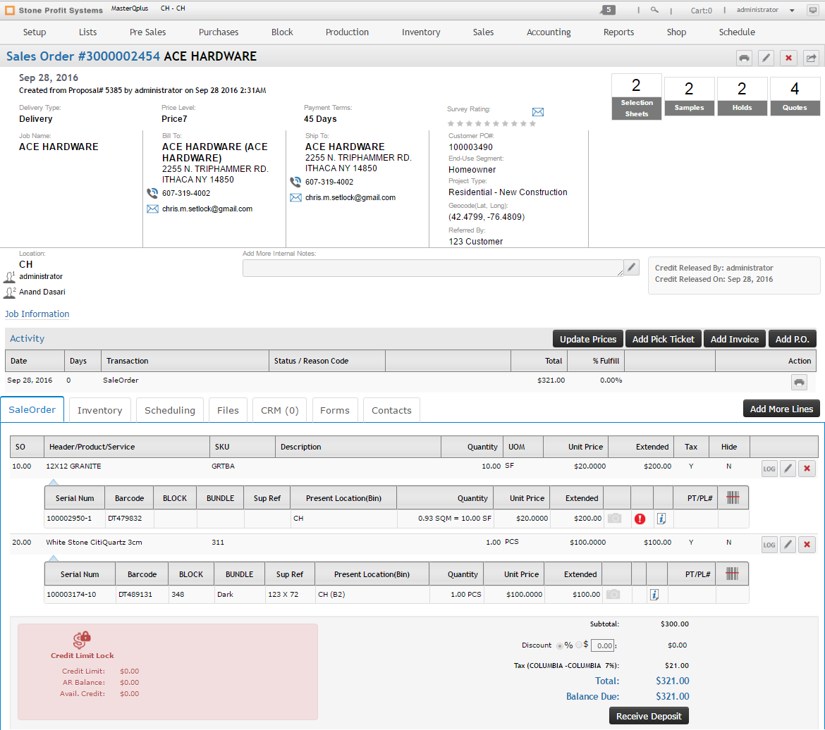
Task: Share or export the sales order icon
Action: click(811, 58)
